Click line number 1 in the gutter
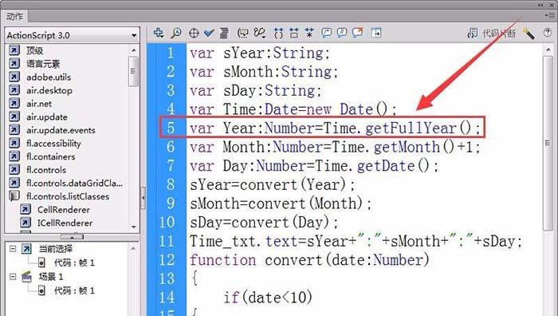This screenshot has height=316, width=558. [x=171, y=53]
